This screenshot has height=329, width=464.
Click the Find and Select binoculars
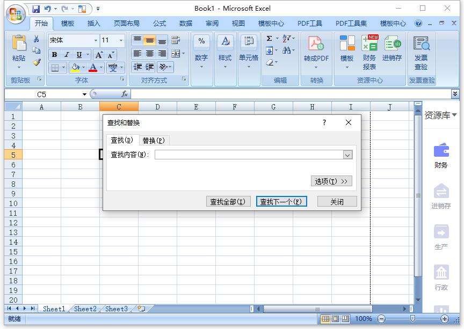[x=286, y=50]
